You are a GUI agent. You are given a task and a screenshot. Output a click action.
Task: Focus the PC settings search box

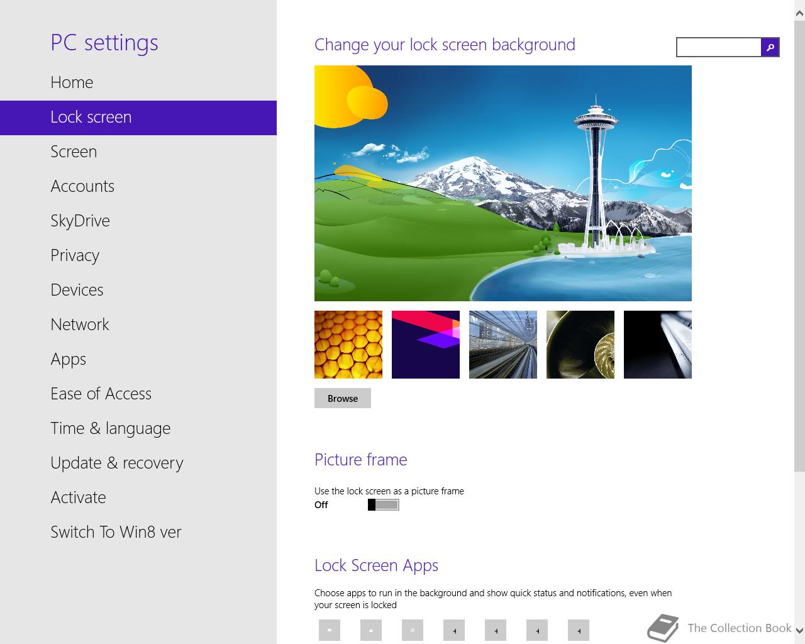(719, 47)
